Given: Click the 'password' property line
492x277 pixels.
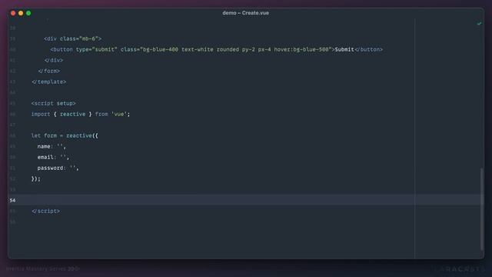Looking at the screenshot, I should point(58,168).
